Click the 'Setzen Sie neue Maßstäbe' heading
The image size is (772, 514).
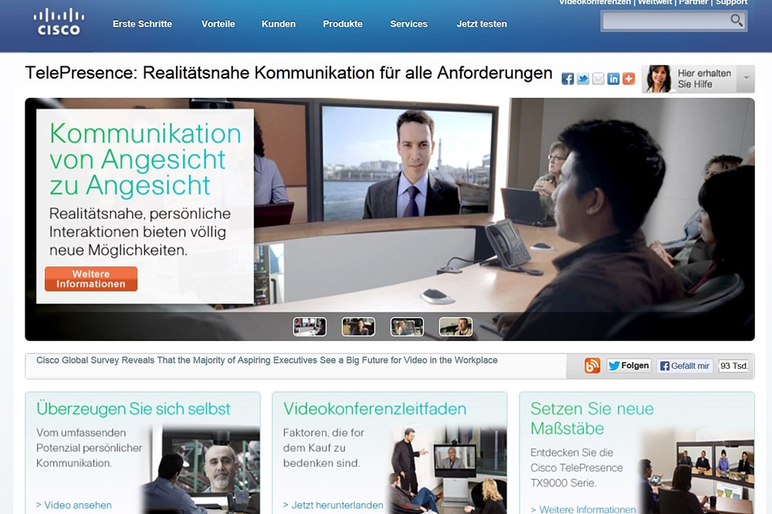pos(592,418)
